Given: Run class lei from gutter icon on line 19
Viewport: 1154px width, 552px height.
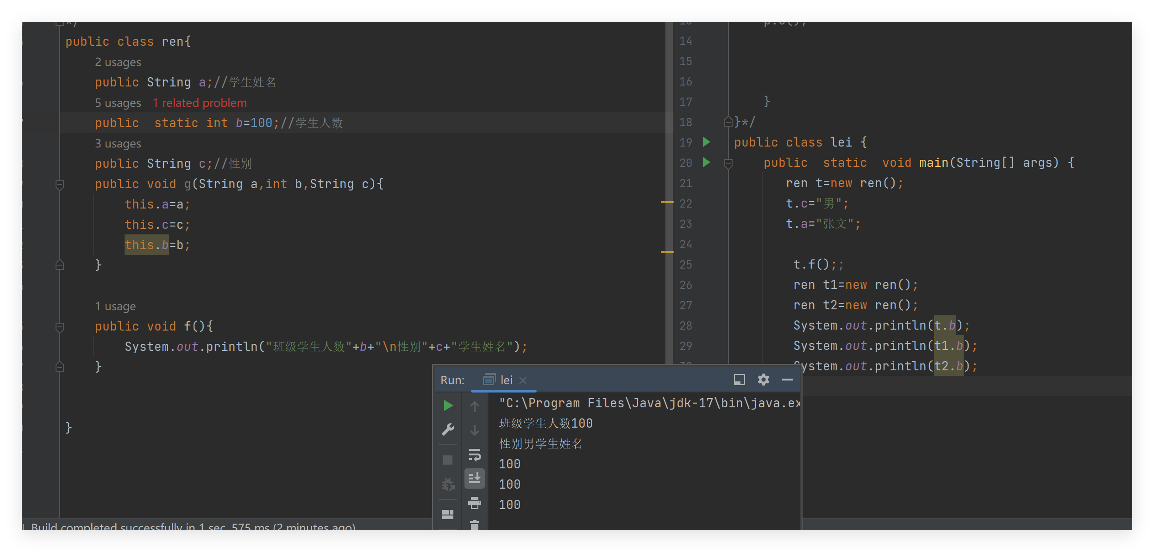Looking at the screenshot, I should pos(706,142).
